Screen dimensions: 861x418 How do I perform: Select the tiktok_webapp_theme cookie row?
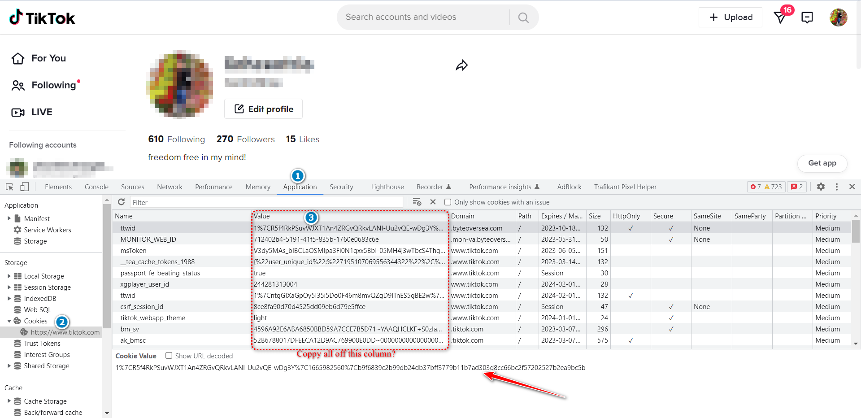click(482, 318)
